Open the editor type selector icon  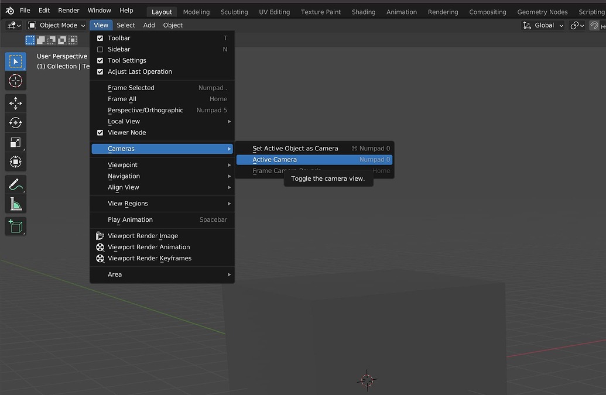pyautogui.click(x=14, y=25)
